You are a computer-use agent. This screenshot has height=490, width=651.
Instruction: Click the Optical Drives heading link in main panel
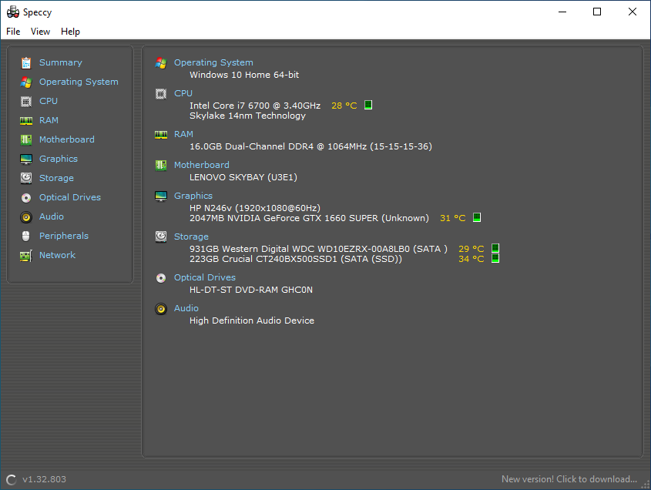[x=205, y=277]
